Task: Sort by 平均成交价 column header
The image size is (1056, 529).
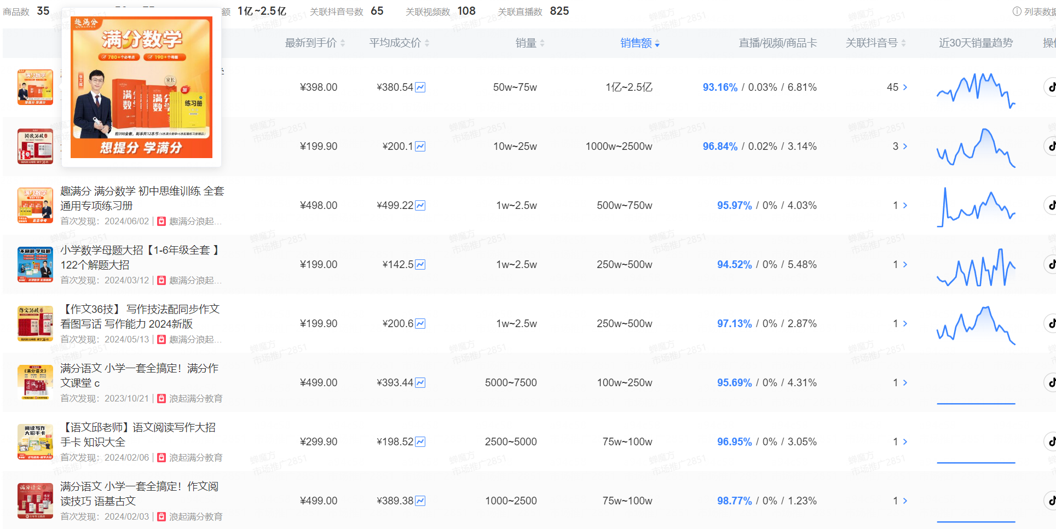Action: tap(399, 43)
